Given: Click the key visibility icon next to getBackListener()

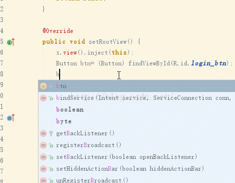Looking at the screenshot, I should tap(51, 133).
